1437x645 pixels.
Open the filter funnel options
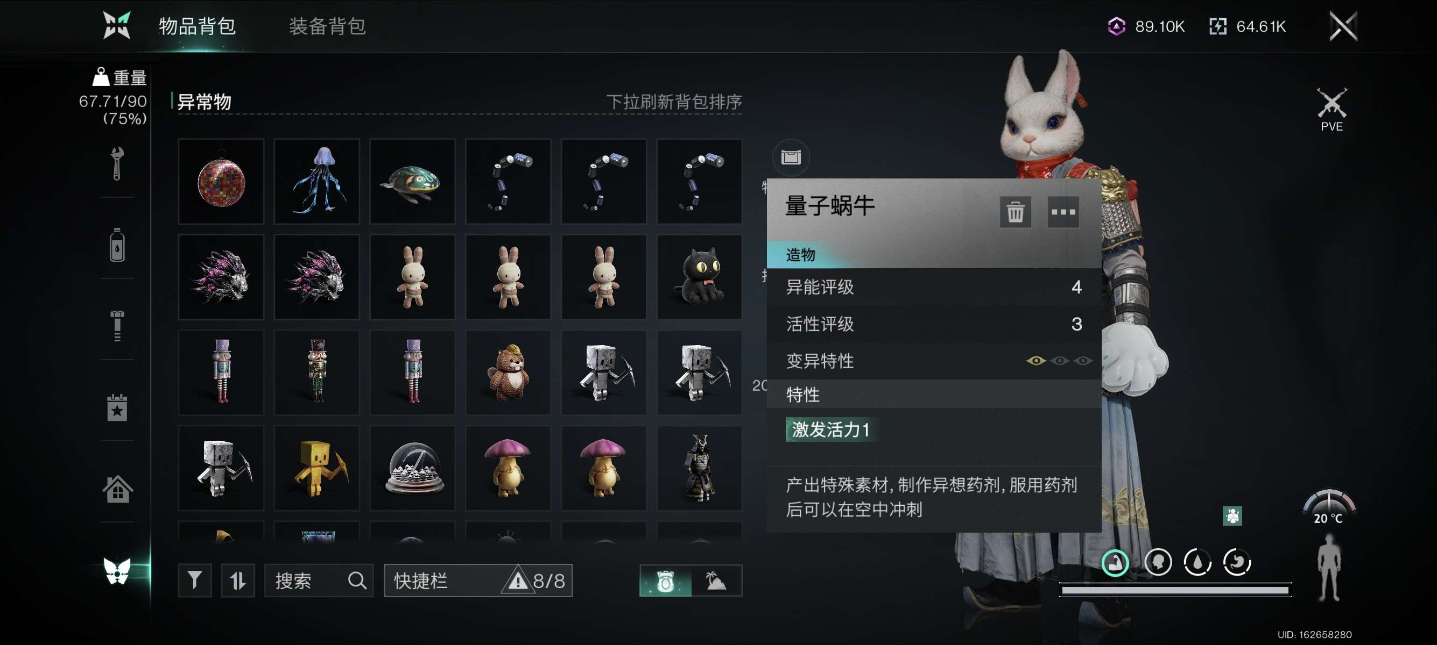(x=195, y=580)
